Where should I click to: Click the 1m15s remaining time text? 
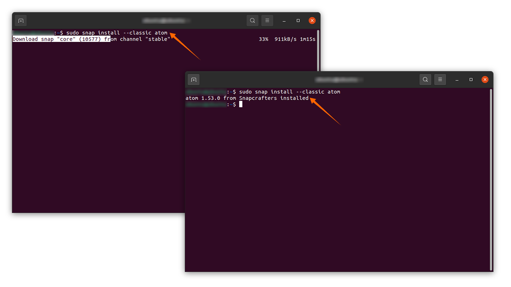(308, 39)
